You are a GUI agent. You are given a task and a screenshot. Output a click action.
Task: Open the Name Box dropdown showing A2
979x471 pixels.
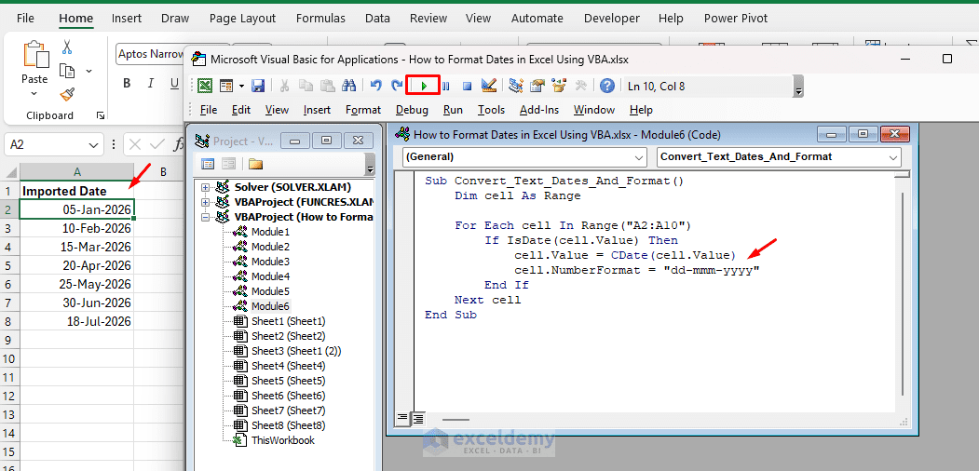94,144
